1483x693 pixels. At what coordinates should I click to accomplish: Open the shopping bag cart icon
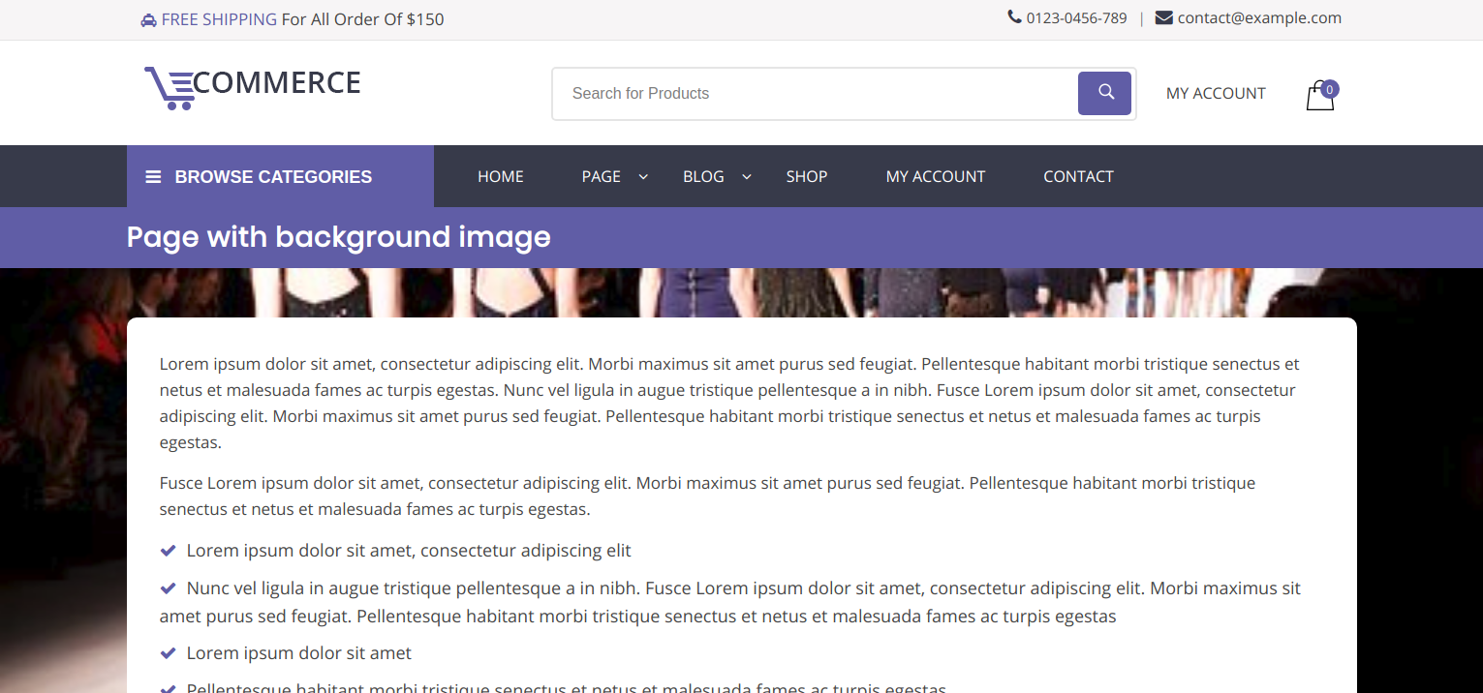pyautogui.click(x=1320, y=97)
